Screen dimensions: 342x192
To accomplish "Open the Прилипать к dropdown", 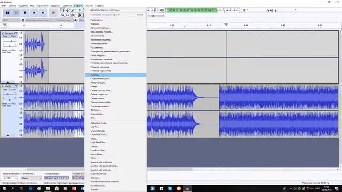I will coord(31,178).
